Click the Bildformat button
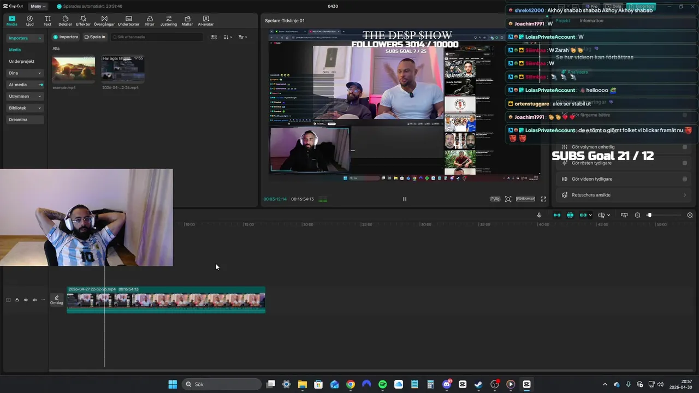Screen dimensions: 699x393 [525, 199]
